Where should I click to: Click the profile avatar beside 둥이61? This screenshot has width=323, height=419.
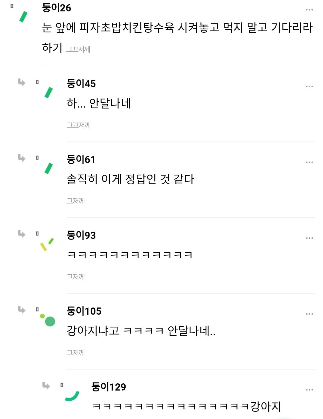pyautogui.click(x=48, y=168)
